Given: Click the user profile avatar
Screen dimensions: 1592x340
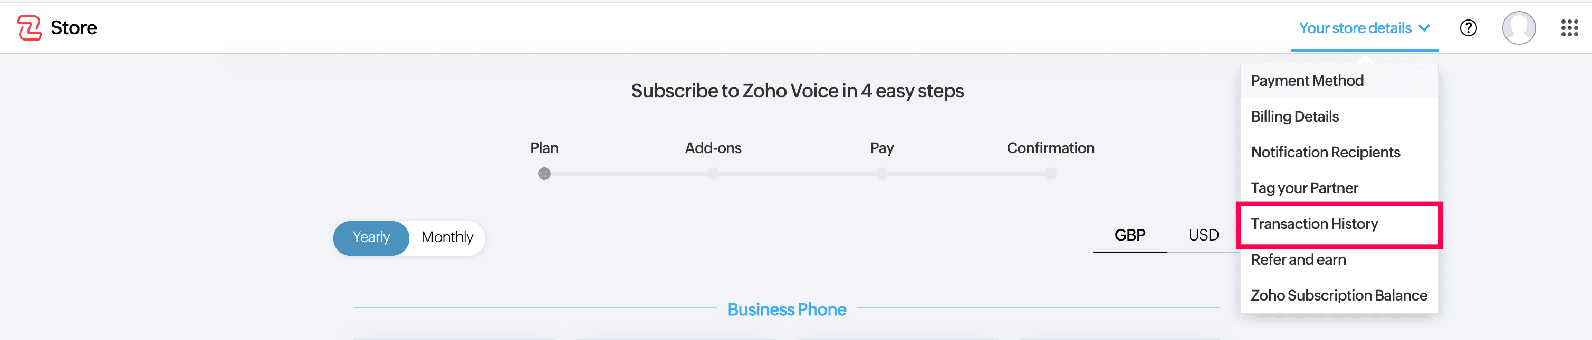Looking at the screenshot, I should pos(1519,28).
